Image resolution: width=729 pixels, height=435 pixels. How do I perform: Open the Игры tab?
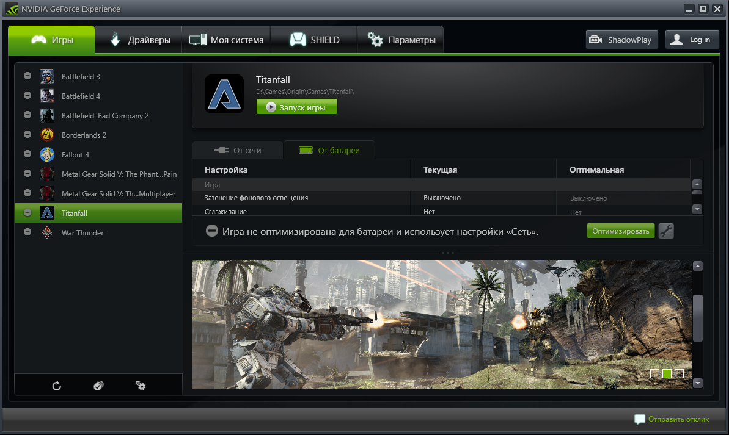tap(51, 40)
